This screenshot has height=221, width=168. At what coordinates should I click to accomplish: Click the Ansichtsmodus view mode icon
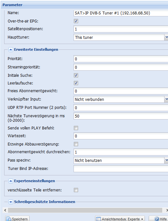pos(98,219)
